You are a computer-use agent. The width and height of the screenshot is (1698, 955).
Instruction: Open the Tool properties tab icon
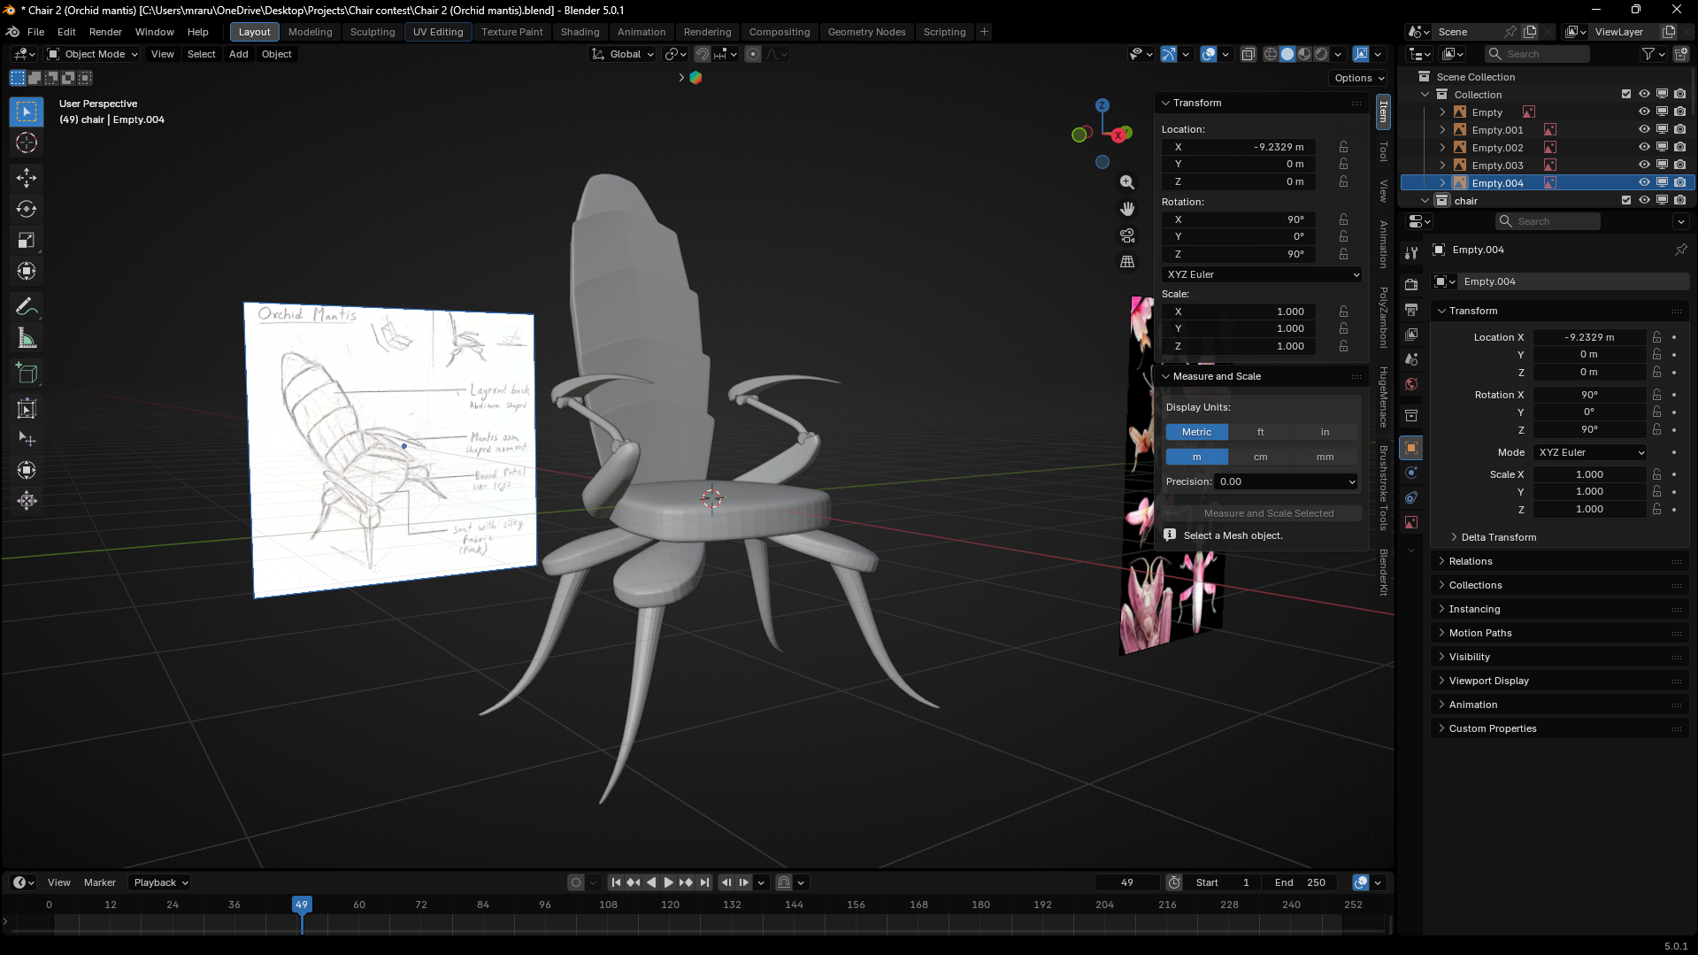click(1411, 253)
